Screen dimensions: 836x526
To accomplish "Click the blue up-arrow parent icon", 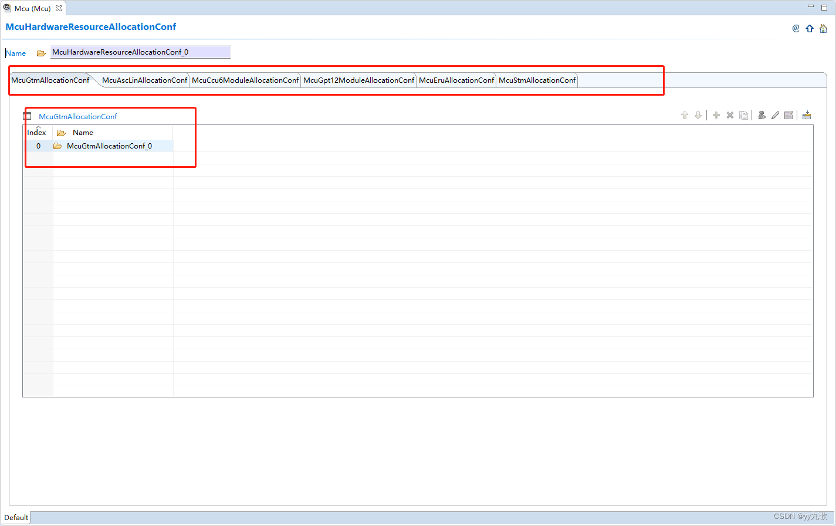I will point(810,28).
